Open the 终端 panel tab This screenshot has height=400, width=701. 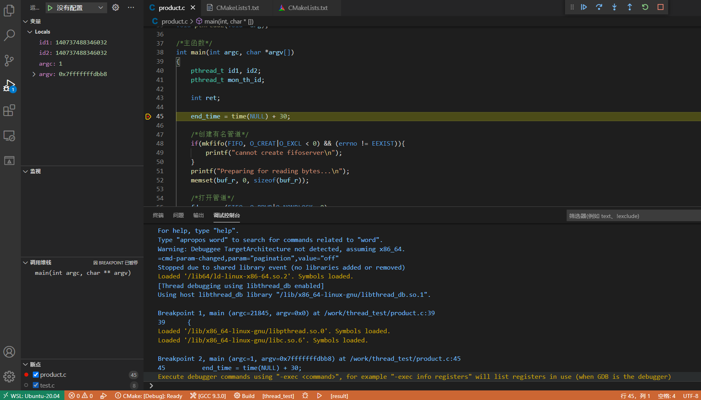click(x=158, y=215)
